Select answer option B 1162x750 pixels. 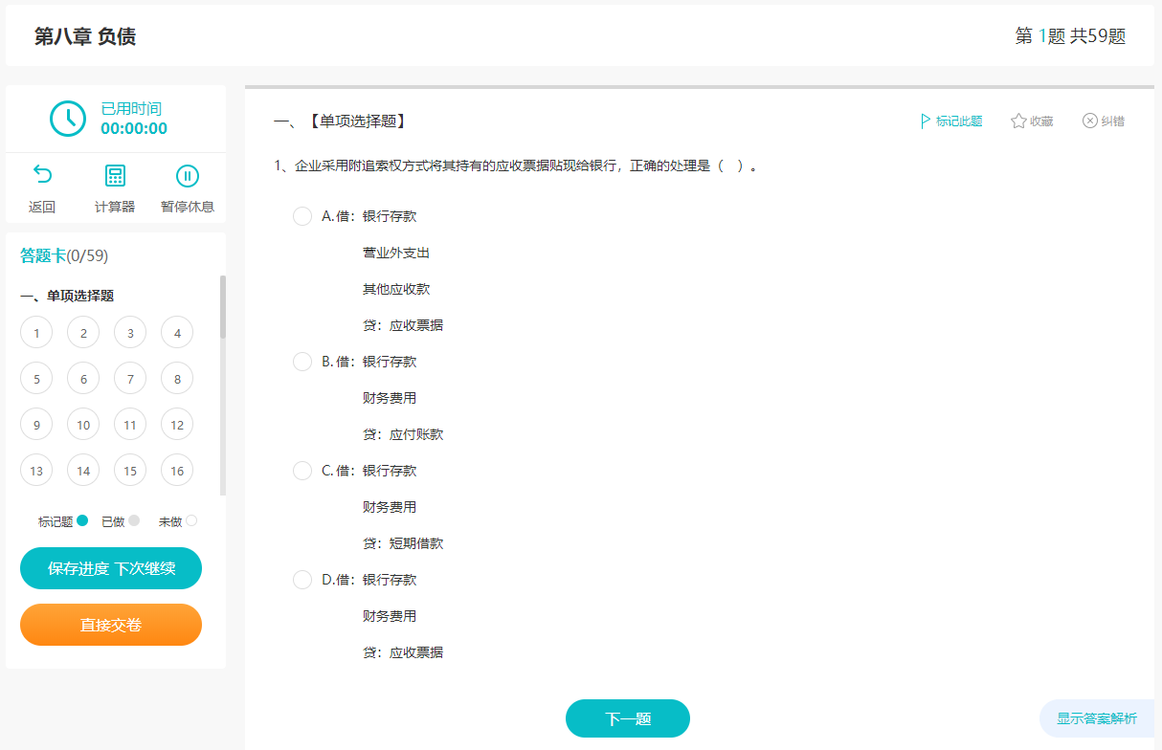pos(302,361)
